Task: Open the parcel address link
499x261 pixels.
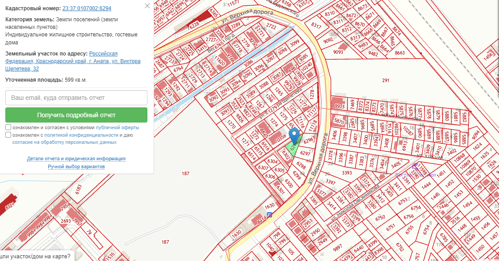Action: click(73, 61)
